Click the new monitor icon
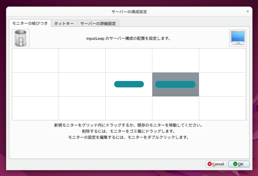 pyautogui.click(x=237, y=38)
